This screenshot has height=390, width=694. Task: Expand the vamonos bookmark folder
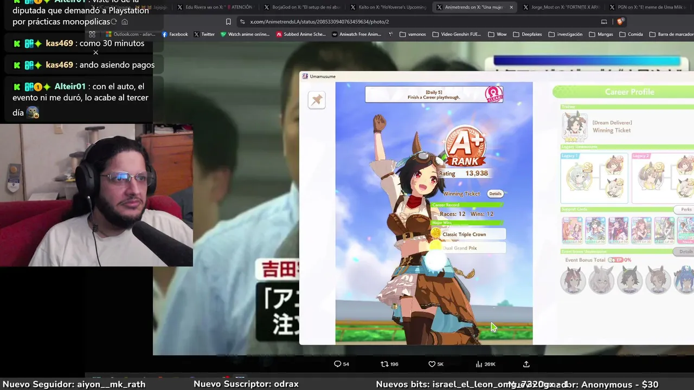click(413, 34)
